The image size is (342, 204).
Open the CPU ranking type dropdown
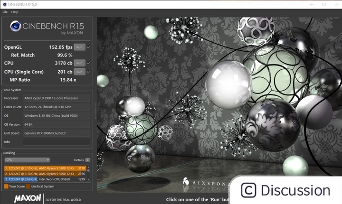(27, 160)
